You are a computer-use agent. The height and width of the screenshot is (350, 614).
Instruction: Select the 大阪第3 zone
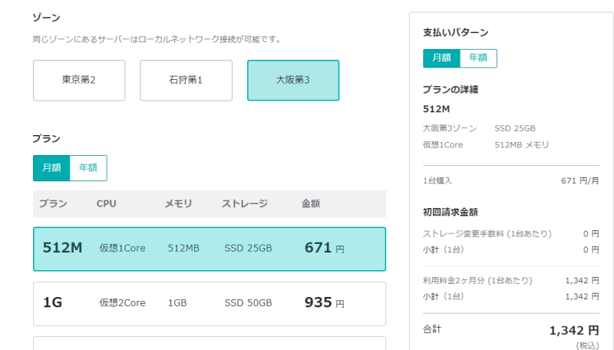coord(293,81)
